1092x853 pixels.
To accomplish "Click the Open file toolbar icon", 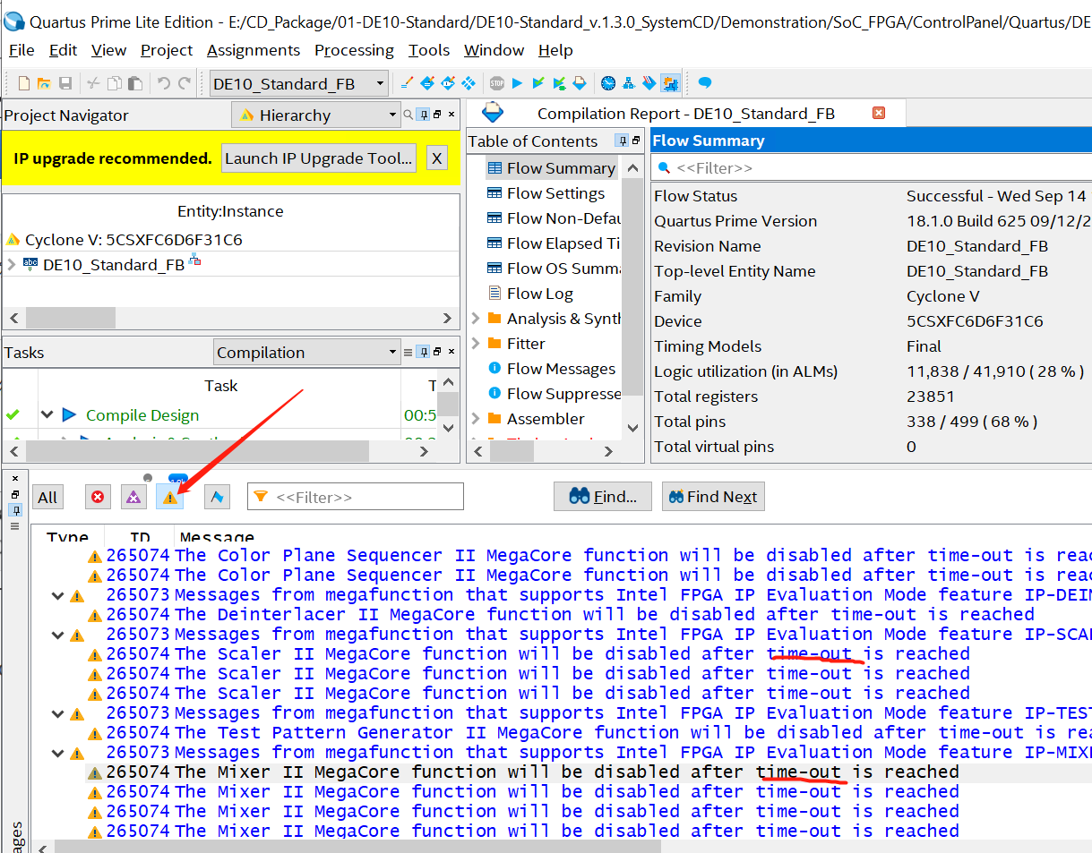I will pyautogui.click(x=44, y=83).
